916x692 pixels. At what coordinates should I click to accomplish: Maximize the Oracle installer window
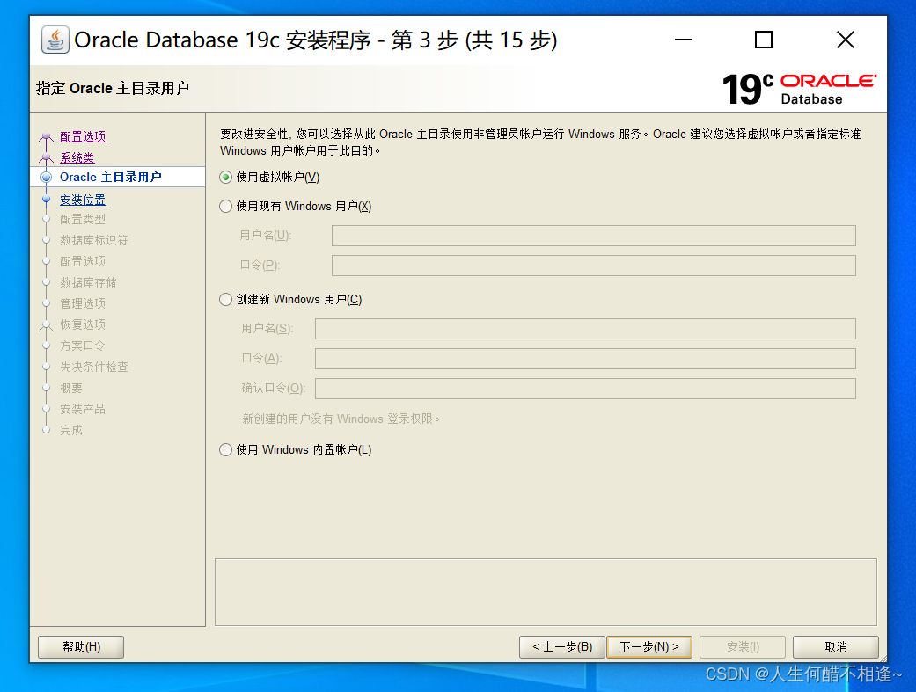point(764,40)
